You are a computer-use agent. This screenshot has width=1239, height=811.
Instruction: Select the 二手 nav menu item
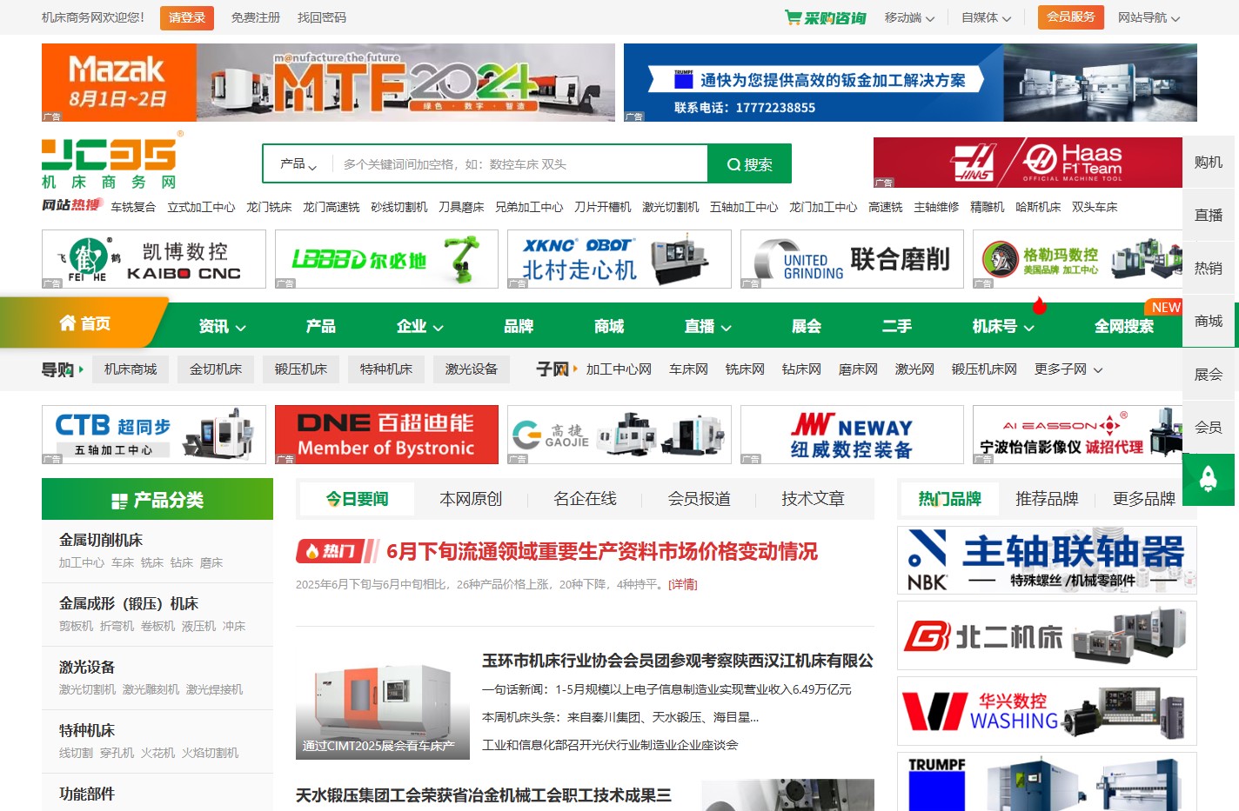click(897, 326)
